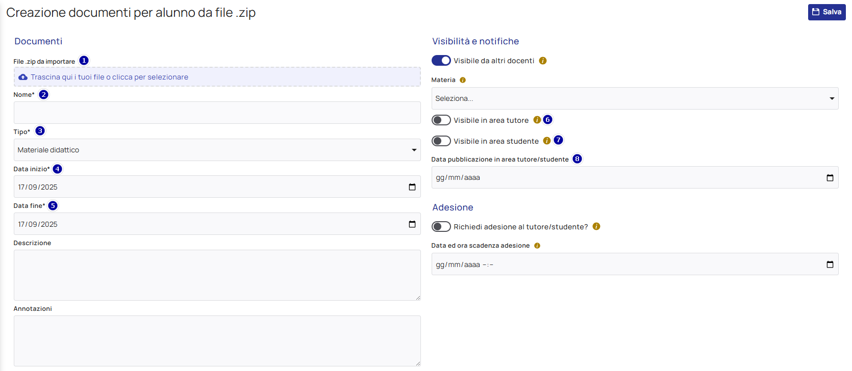The height and width of the screenshot is (371, 852).
Task: Click the Data pubblicazione date field
Action: tap(635, 177)
